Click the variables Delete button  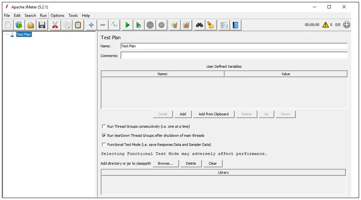click(246, 114)
